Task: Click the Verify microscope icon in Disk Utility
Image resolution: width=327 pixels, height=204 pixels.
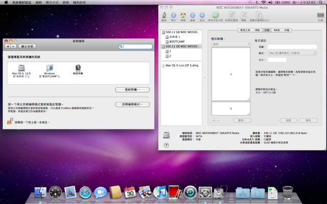Action: coord(164,15)
